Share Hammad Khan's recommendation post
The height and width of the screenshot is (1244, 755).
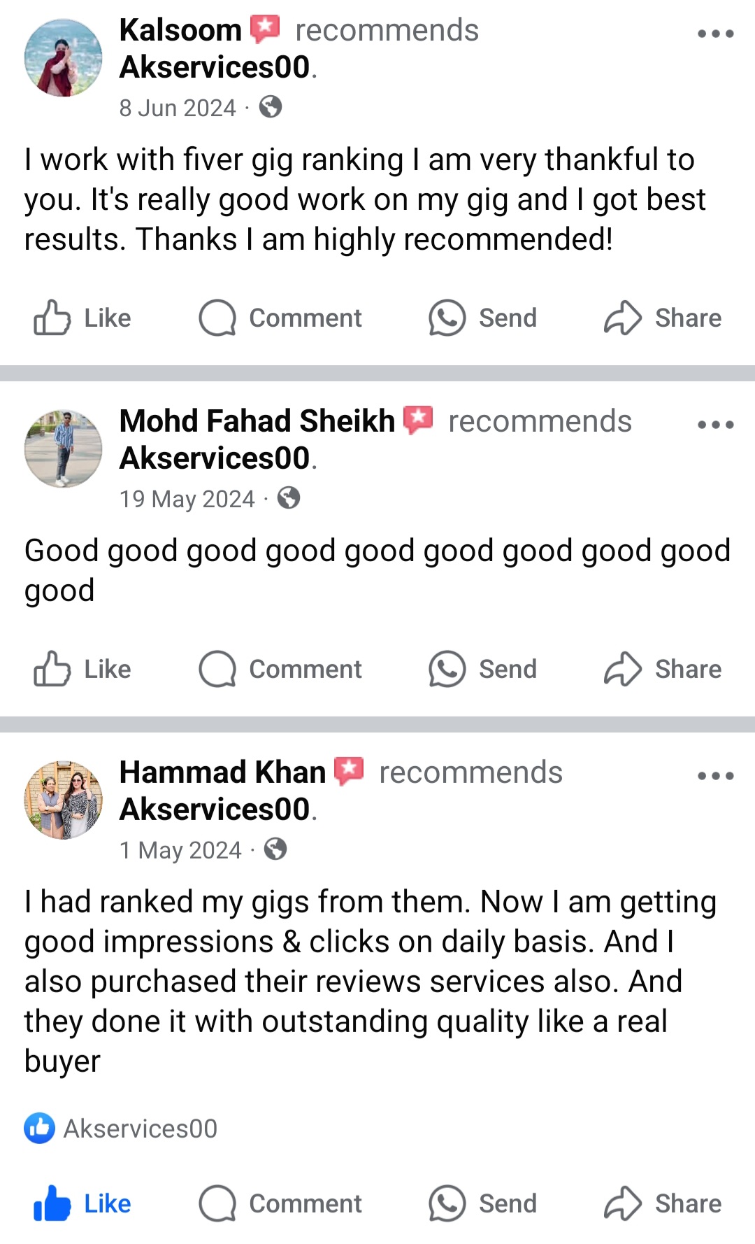[x=663, y=1203]
